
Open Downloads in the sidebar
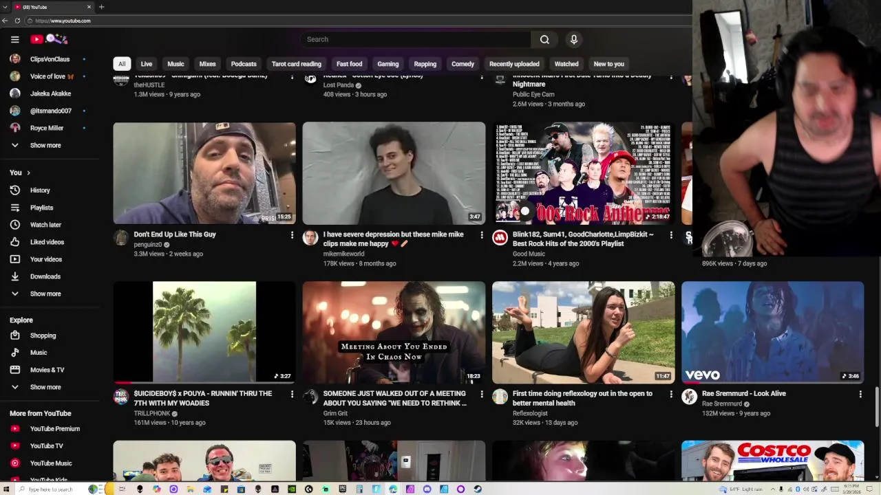tap(45, 276)
